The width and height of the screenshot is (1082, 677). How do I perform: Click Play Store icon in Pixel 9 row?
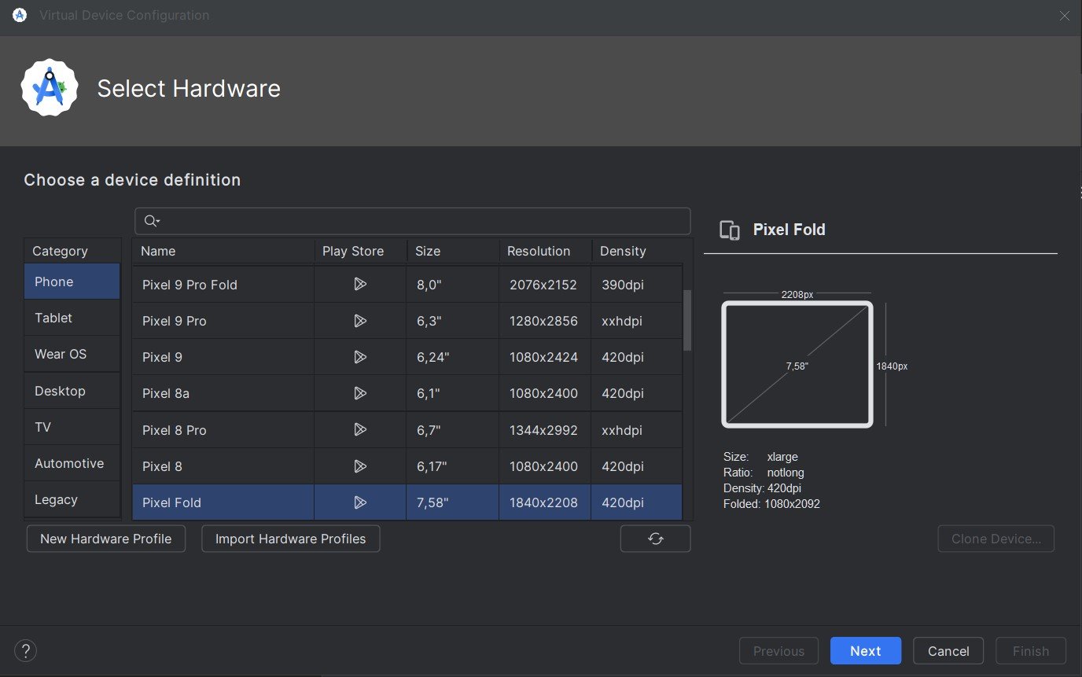(x=360, y=357)
